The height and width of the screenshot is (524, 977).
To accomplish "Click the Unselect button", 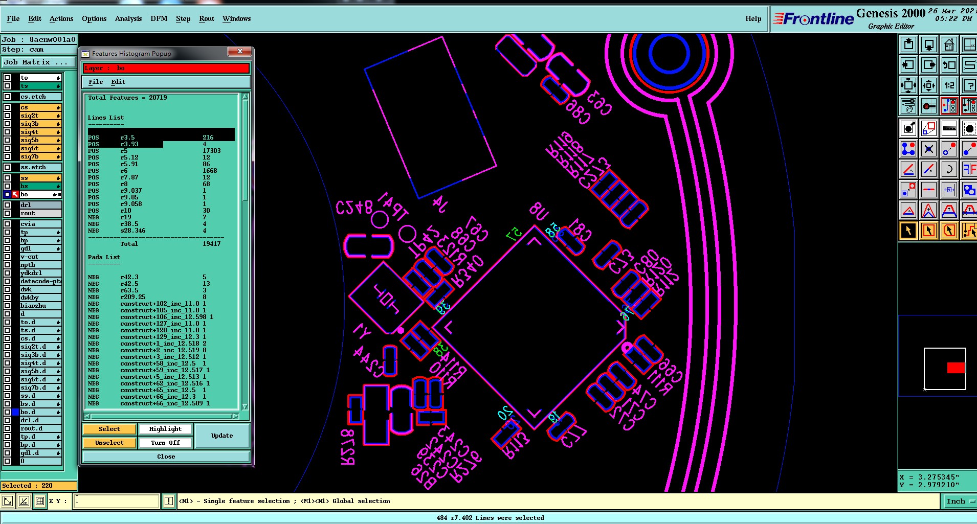I will click(x=109, y=443).
